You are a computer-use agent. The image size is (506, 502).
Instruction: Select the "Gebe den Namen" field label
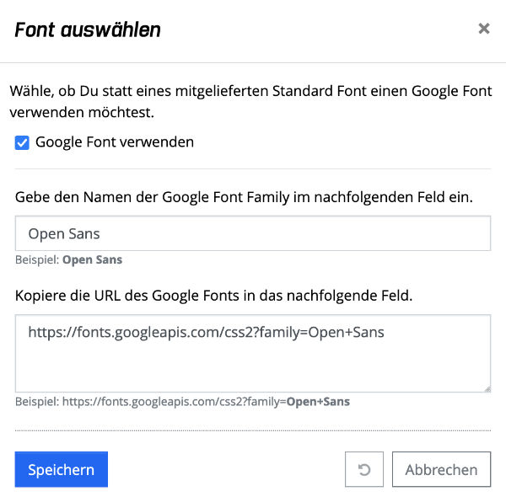[244, 196]
